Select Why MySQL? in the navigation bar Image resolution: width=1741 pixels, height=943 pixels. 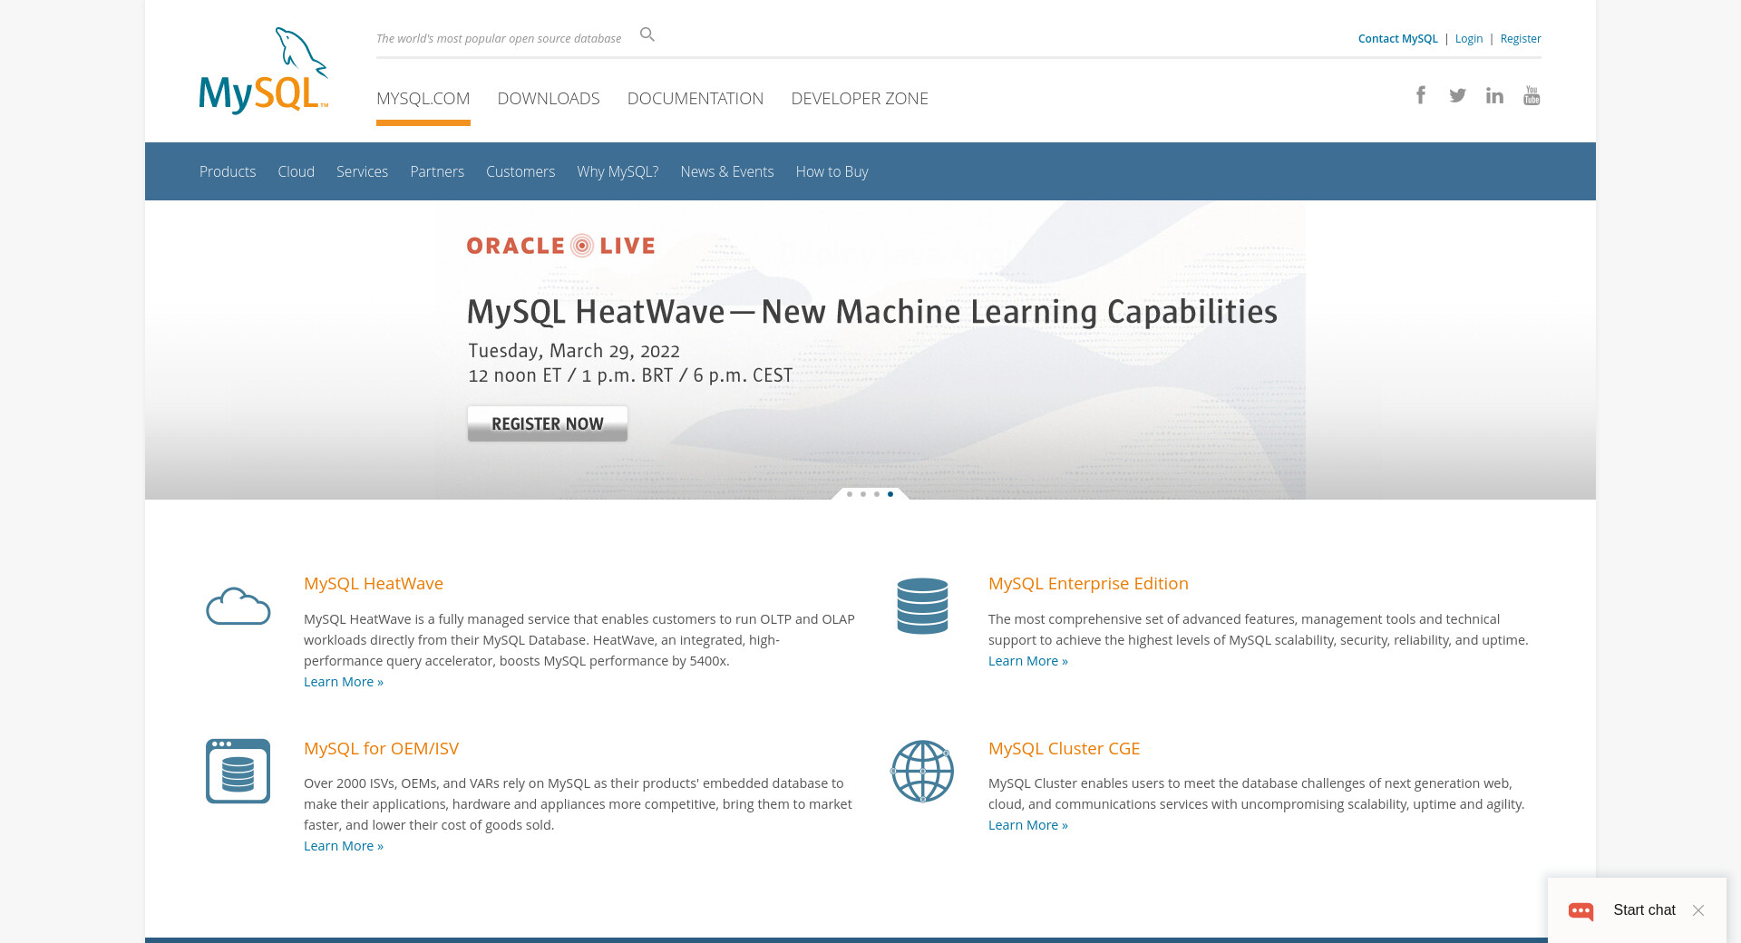pyautogui.click(x=618, y=171)
